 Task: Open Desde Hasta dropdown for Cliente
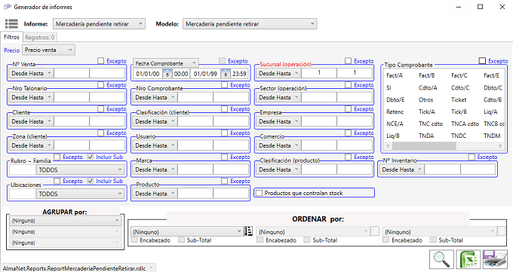[31, 121]
